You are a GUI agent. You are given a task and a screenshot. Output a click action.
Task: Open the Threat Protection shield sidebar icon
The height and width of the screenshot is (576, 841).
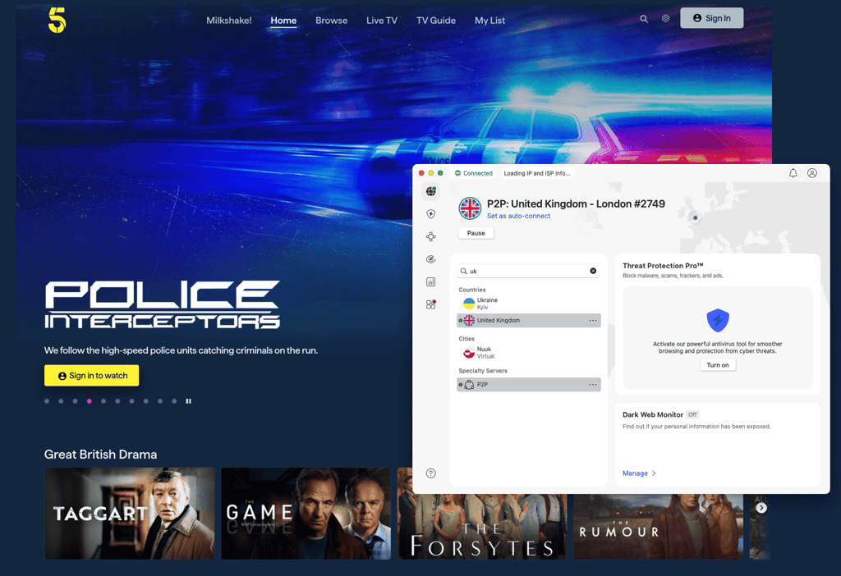point(430,214)
